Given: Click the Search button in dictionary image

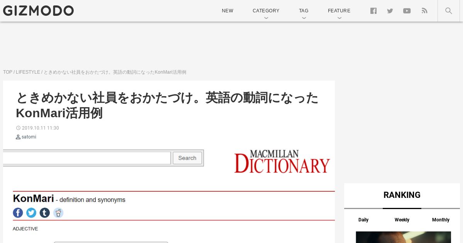Looking at the screenshot, I should 188,158.
